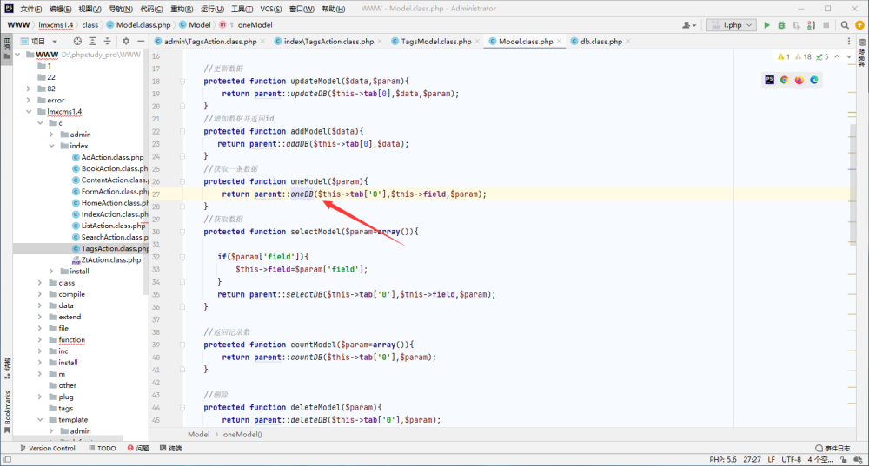Open the VCS menu
Viewport: 869px width, 466px height.
click(270, 9)
